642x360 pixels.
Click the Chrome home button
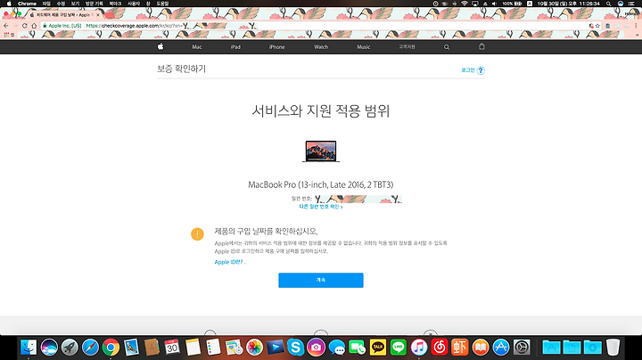[x=34, y=25]
